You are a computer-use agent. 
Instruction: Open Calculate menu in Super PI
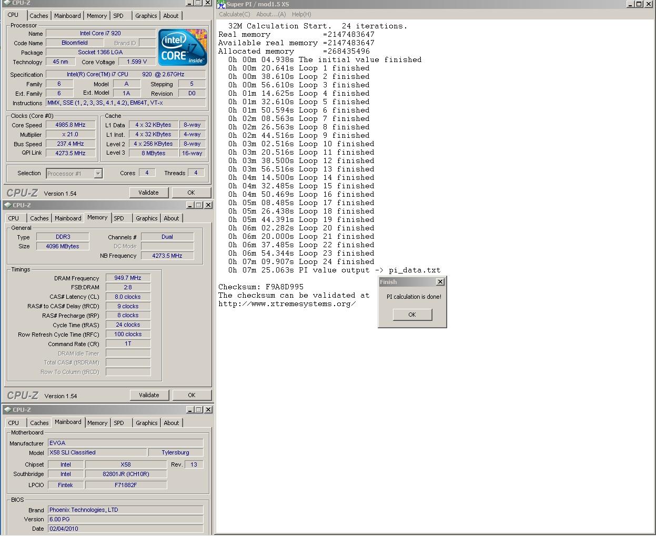pyautogui.click(x=235, y=14)
